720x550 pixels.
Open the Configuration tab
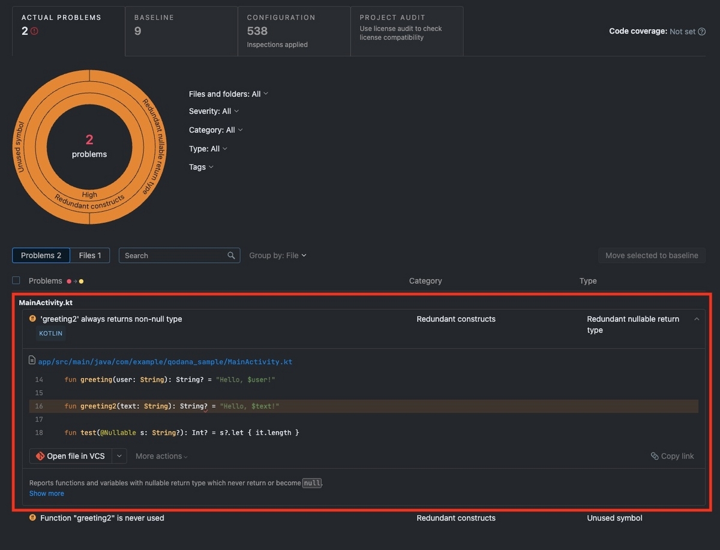294,31
